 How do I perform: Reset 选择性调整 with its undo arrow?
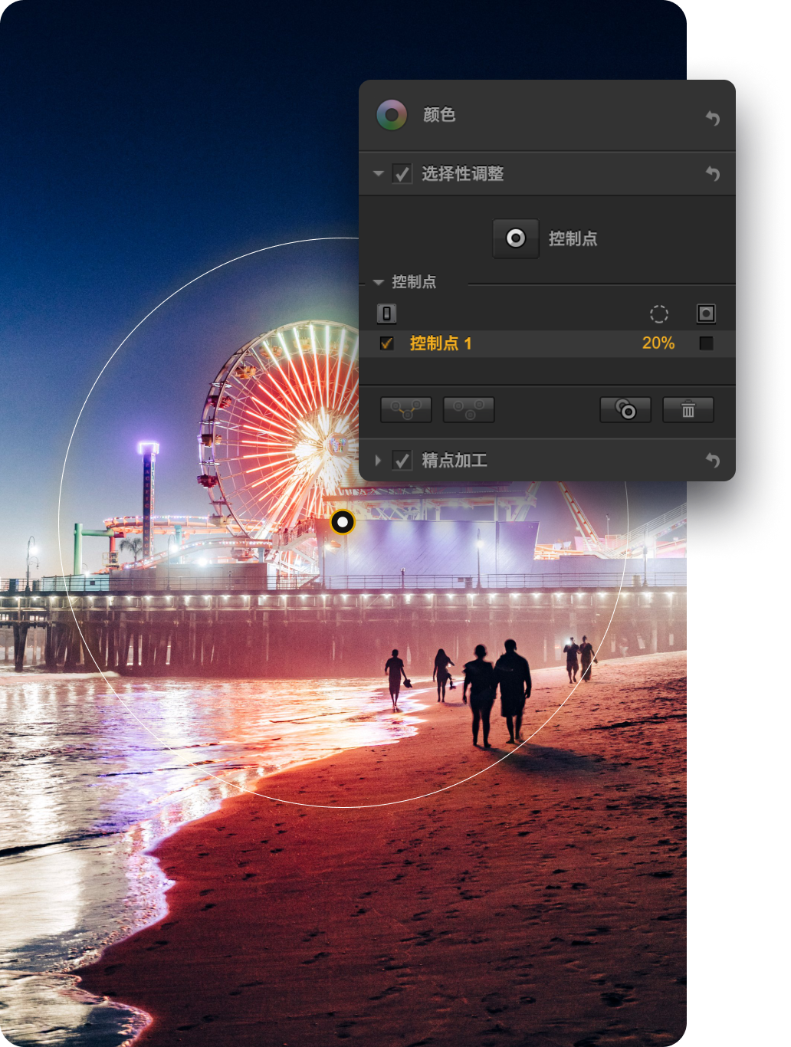pyautogui.click(x=712, y=174)
